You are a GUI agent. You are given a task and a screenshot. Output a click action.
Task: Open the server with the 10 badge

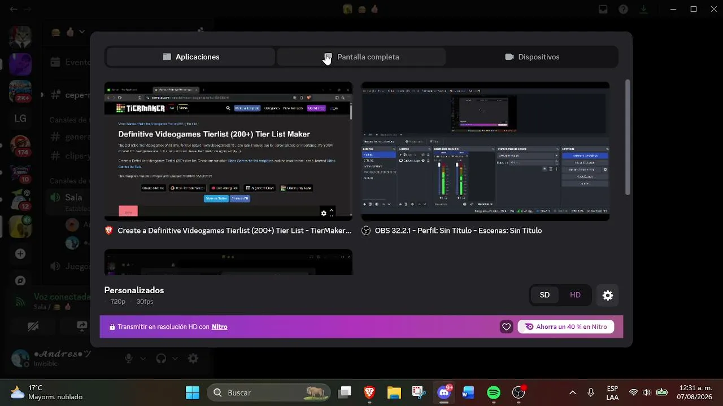[20, 173]
